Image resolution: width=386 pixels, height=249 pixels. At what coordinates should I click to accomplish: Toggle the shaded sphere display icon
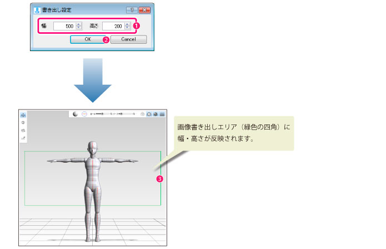[156, 114]
